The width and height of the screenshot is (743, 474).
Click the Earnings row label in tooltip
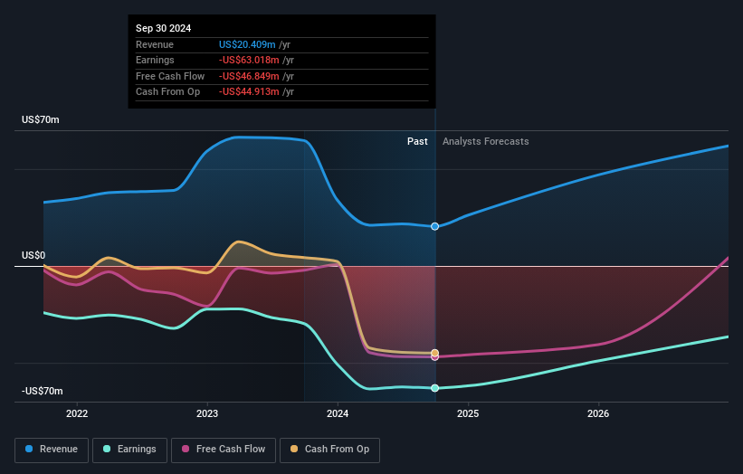(x=155, y=60)
